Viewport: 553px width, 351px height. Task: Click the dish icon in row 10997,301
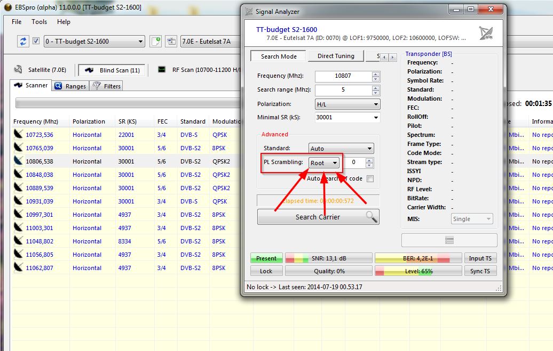18,214
